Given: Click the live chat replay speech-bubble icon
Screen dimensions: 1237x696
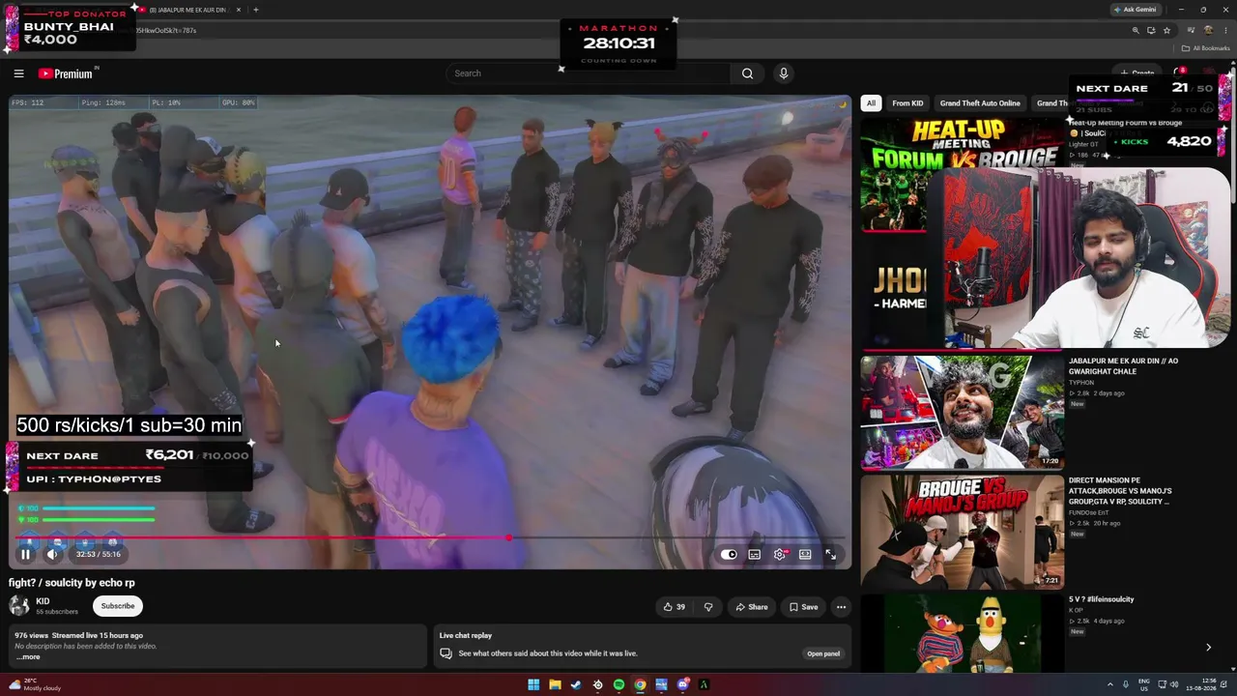Looking at the screenshot, I should [x=446, y=653].
